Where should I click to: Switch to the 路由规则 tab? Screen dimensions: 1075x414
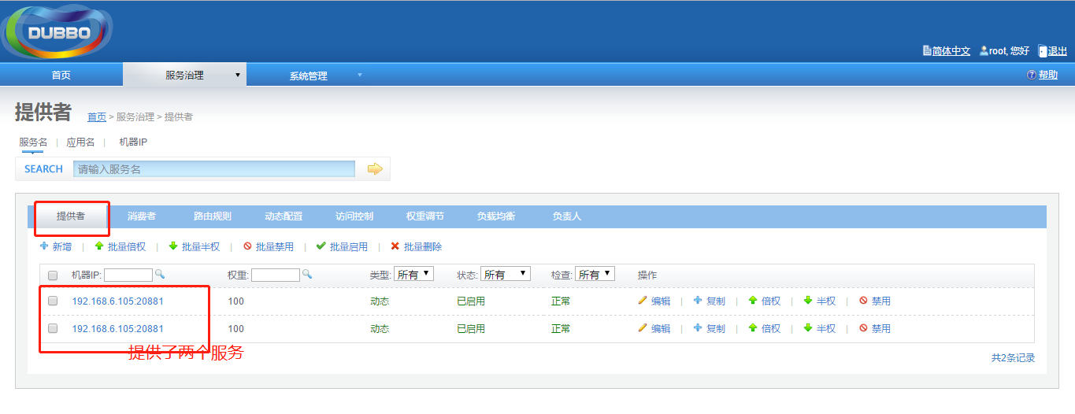[213, 216]
